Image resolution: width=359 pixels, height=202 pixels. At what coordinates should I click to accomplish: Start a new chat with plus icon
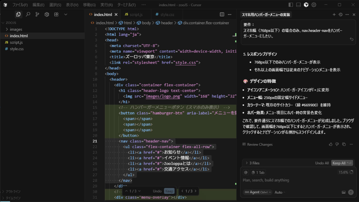(x=334, y=15)
